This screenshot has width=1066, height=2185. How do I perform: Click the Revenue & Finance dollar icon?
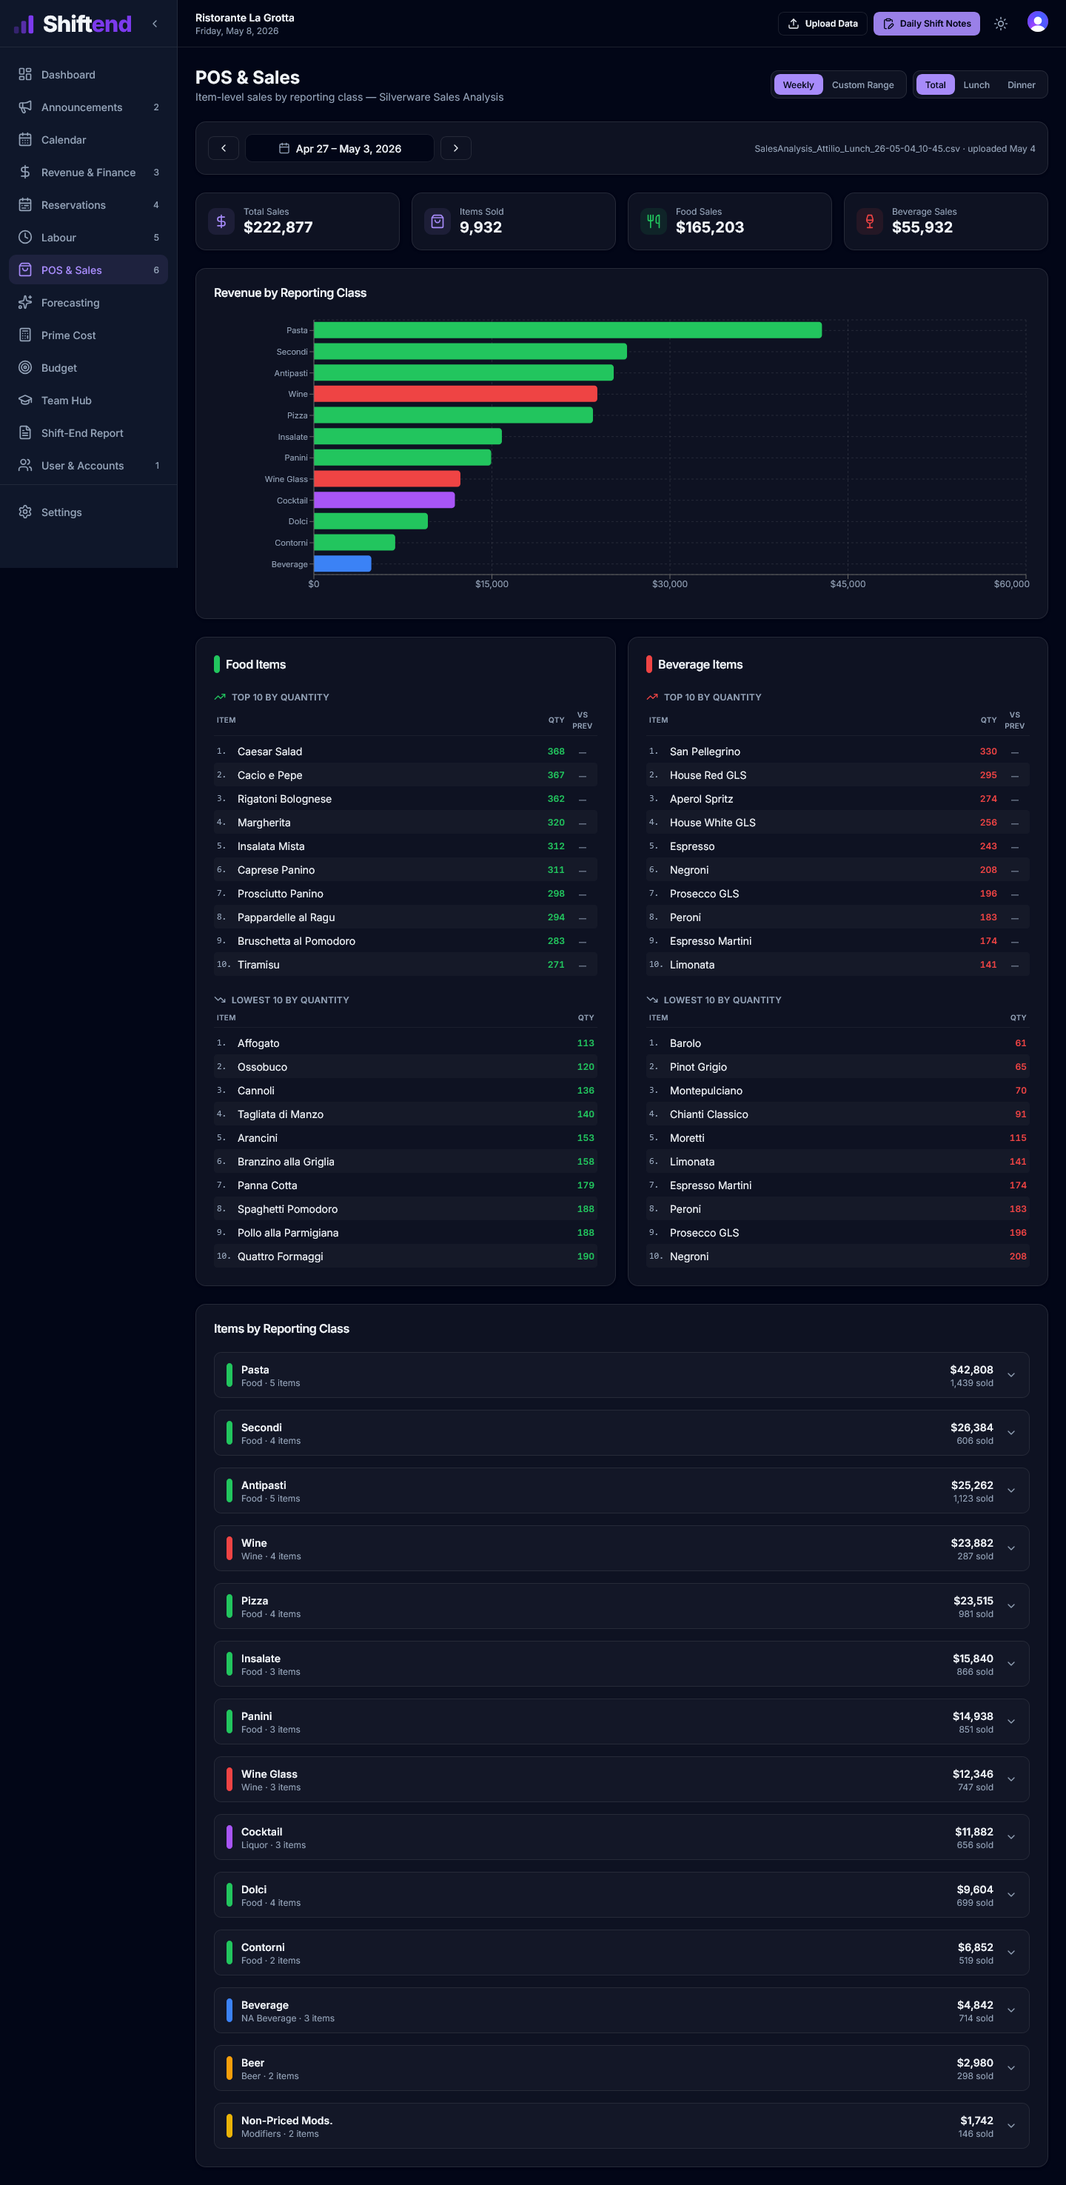coord(25,173)
